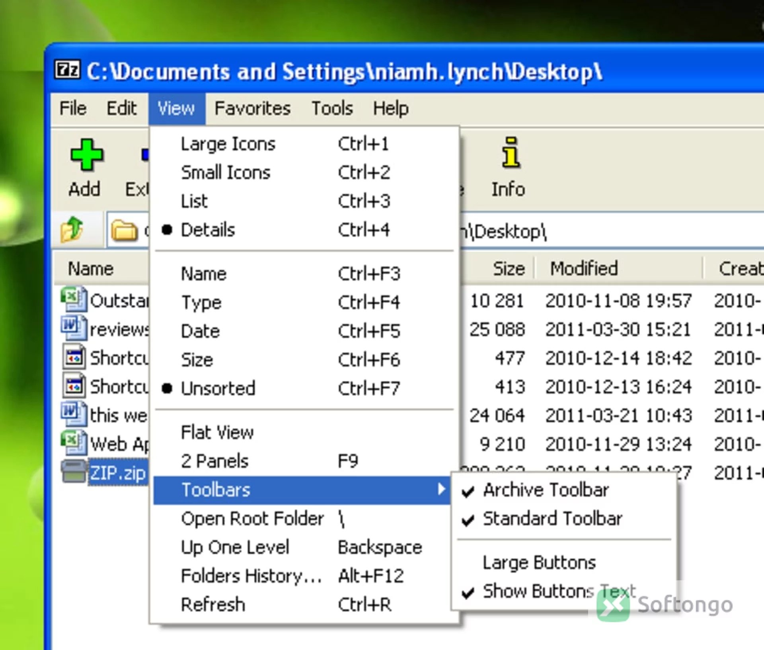The height and width of the screenshot is (650, 764).
Task: Click the Up folder arrow icon
Action: (72, 229)
